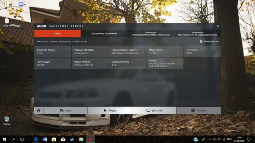Open the Mail app taskbar icon
255x143 pixels.
(x=63, y=139)
